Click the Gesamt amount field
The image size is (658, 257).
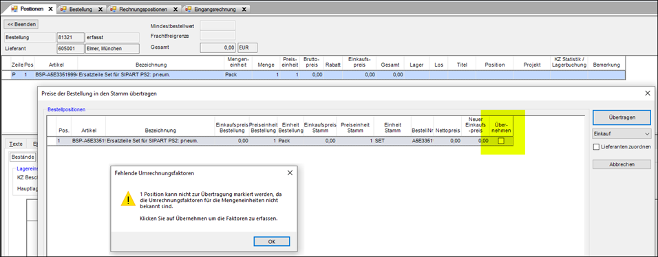tap(217, 47)
